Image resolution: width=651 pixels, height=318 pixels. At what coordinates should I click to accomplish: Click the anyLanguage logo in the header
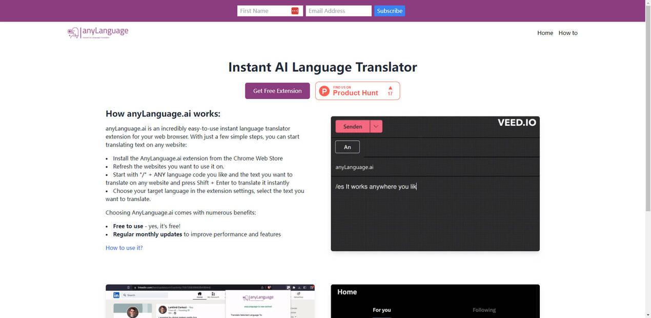point(97,32)
